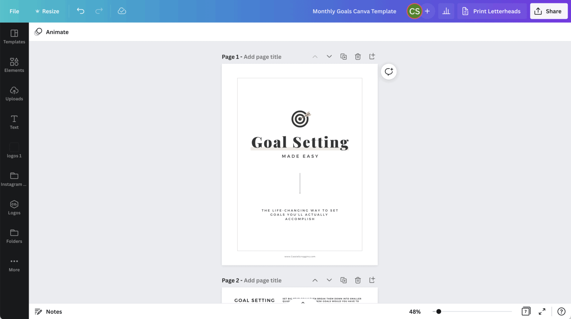This screenshot has width=571, height=319.
Task: Open the Uploads panel
Action: click(x=14, y=93)
